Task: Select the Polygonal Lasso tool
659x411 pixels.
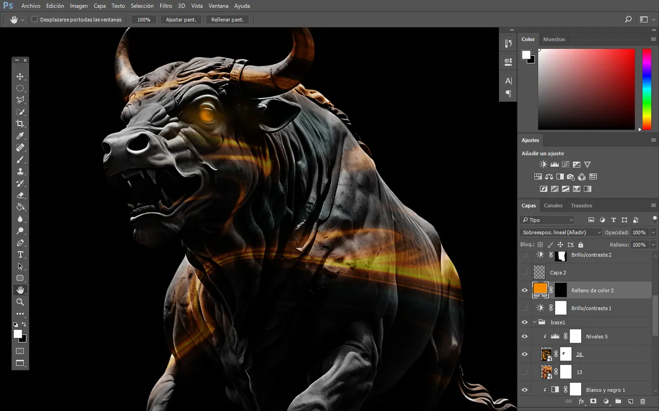Action: point(20,100)
